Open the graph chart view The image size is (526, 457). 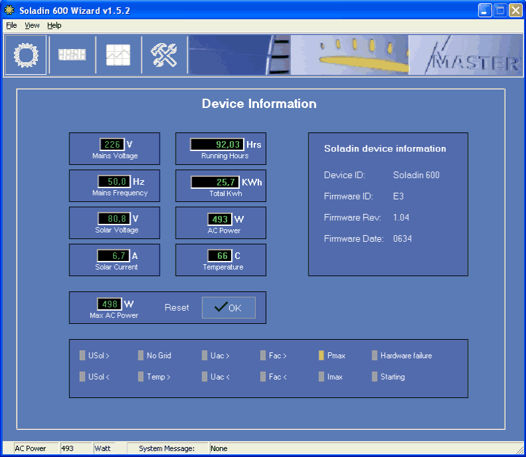118,55
